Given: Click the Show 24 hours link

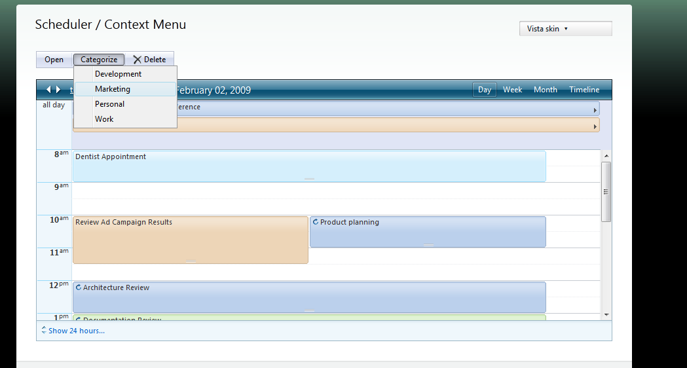Looking at the screenshot, I should pyautogui.click(x=77, y=331).
